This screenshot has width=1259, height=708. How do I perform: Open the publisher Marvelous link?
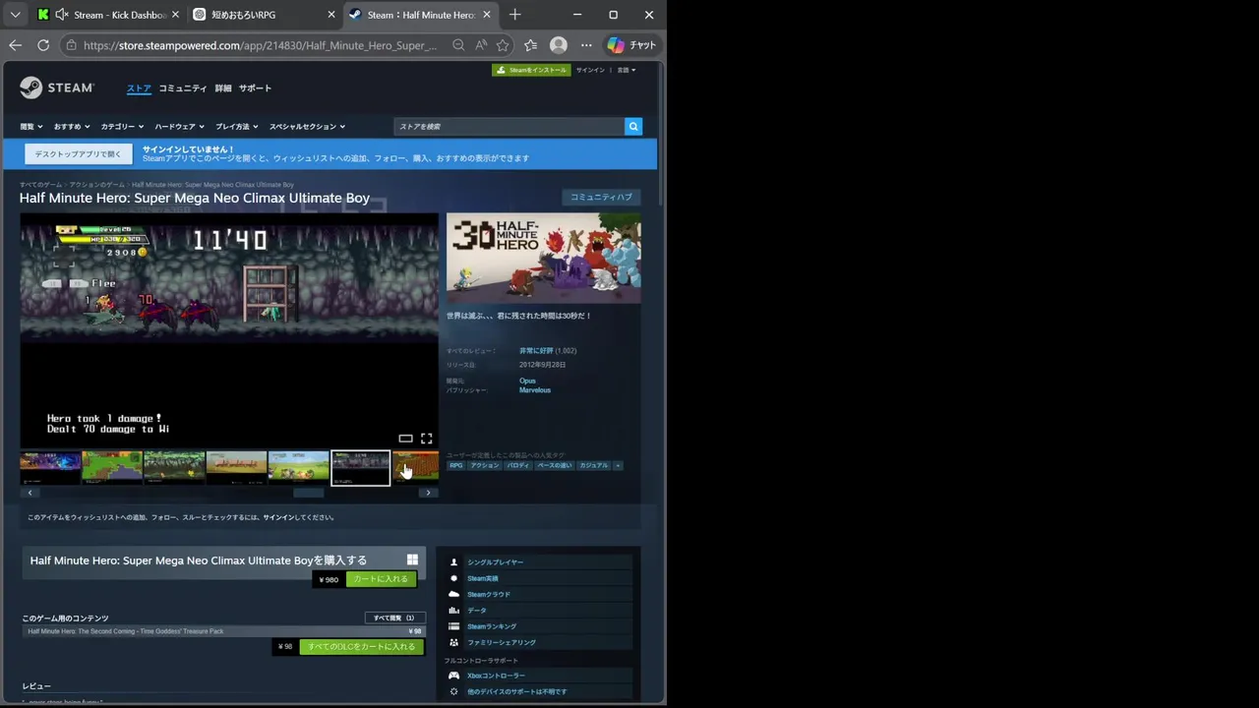[x=535, y=390]
